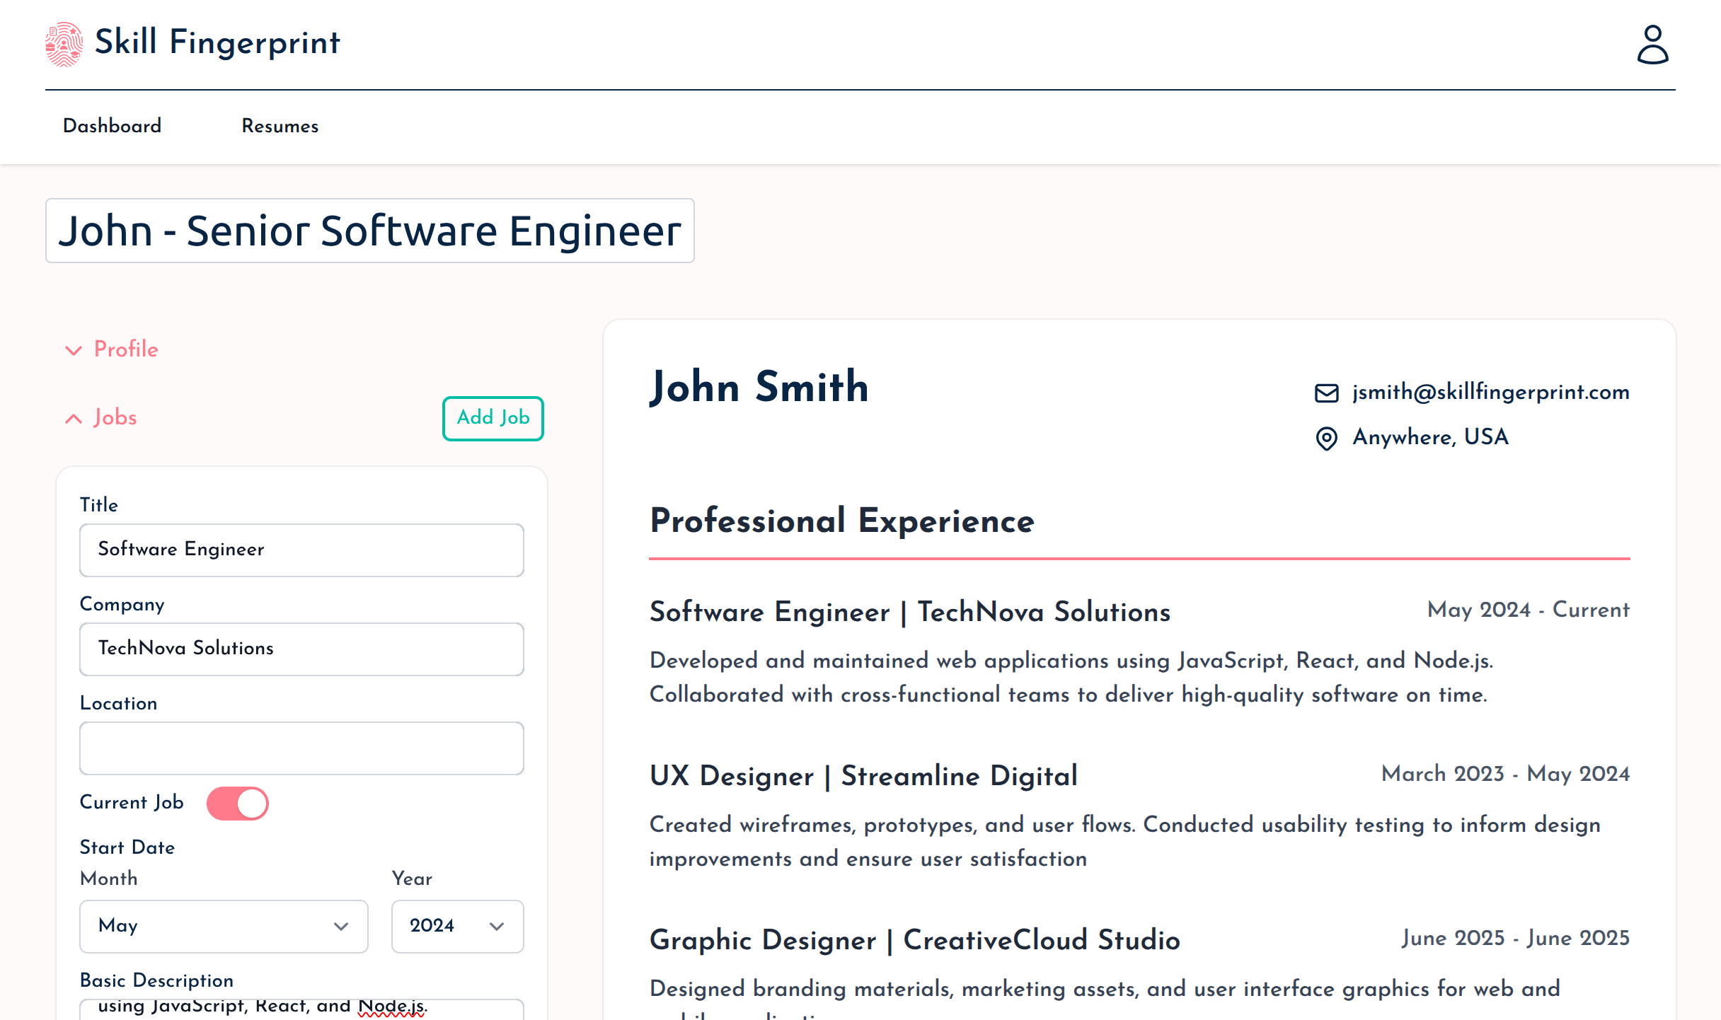This screenshot has width=1721, height=1020.
Task: Collapse the Jobs section chevron
Action: [74, 418]
